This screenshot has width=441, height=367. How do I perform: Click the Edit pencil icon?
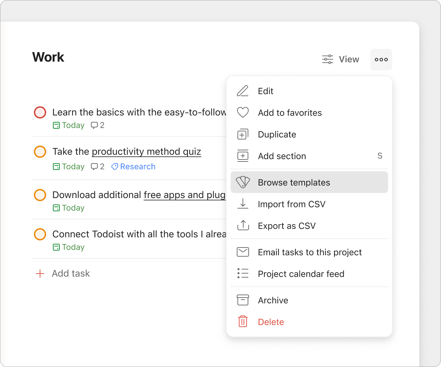pos(243,91)
